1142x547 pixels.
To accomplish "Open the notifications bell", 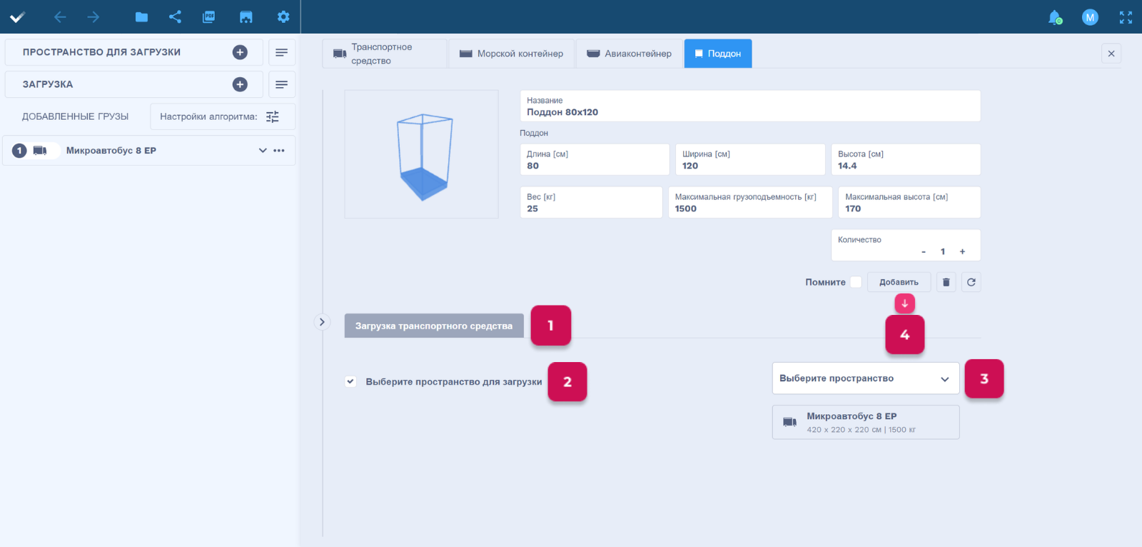I will point(1054,17).
